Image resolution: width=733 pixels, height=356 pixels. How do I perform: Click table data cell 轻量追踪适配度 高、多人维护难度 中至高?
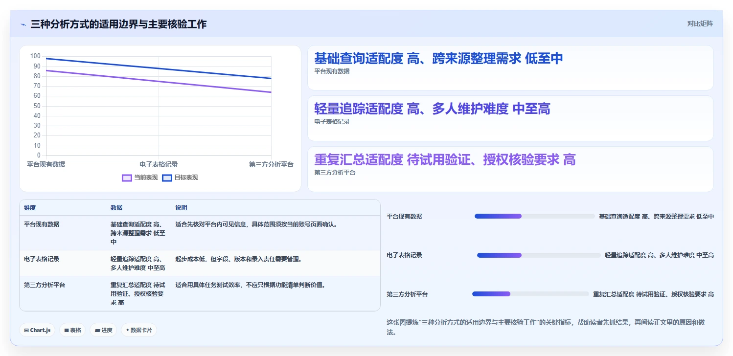[x=138, y=264]
